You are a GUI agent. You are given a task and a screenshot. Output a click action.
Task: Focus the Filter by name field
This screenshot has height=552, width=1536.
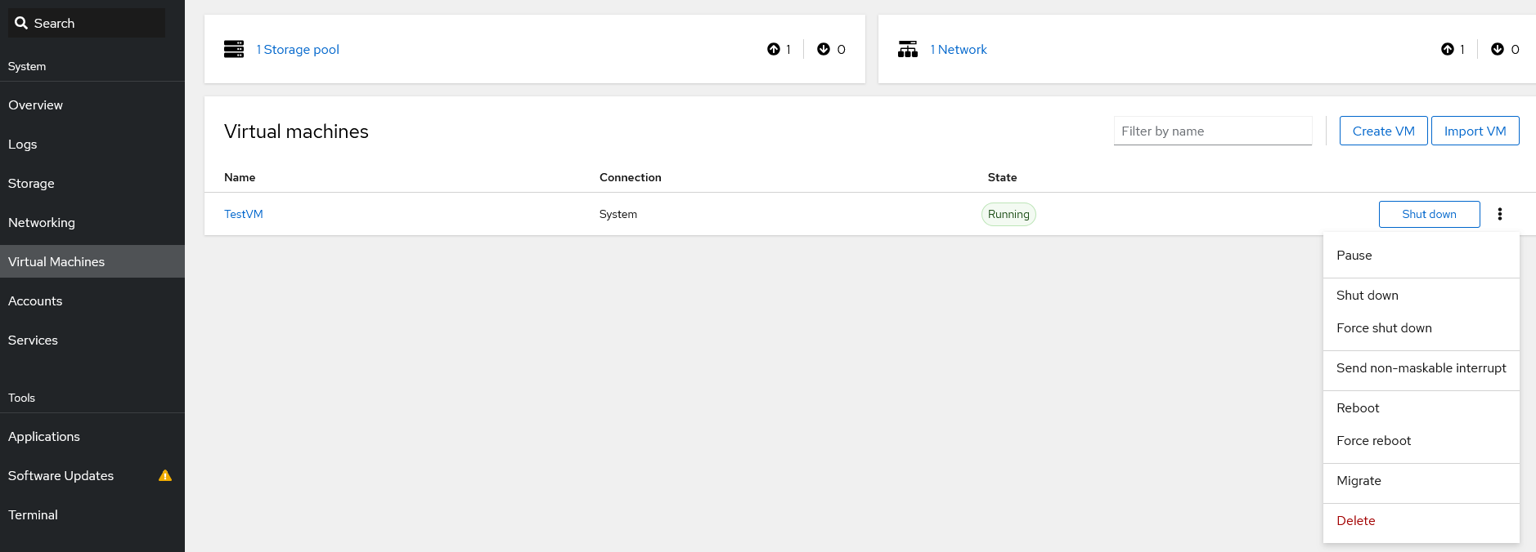1212,131
